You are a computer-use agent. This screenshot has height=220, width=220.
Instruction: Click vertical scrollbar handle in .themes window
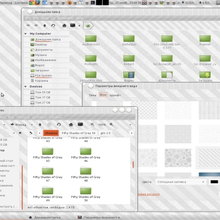(133, 164)
